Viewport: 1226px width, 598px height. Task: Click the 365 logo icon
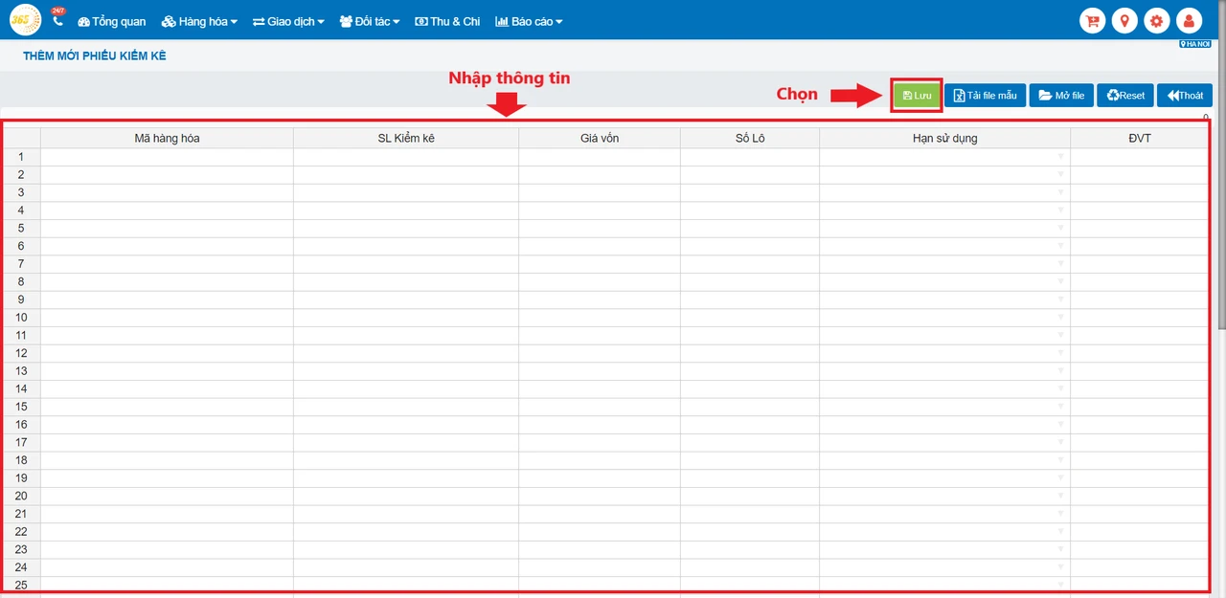point(25,19)
